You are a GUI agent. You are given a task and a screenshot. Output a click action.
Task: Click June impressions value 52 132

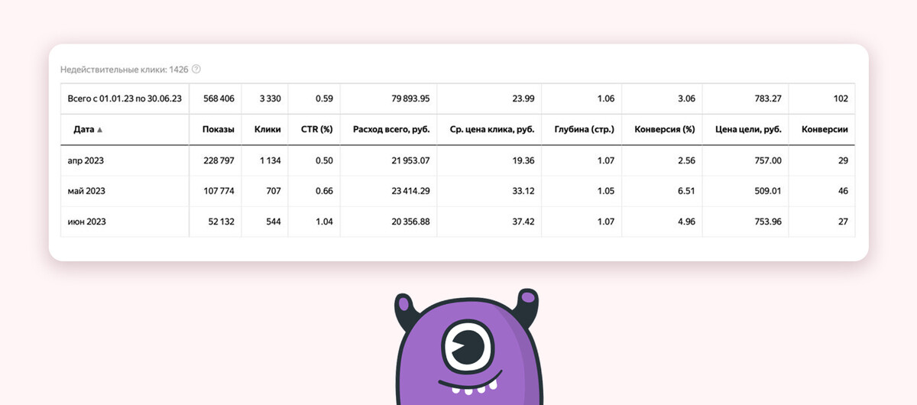pos(220,222)
